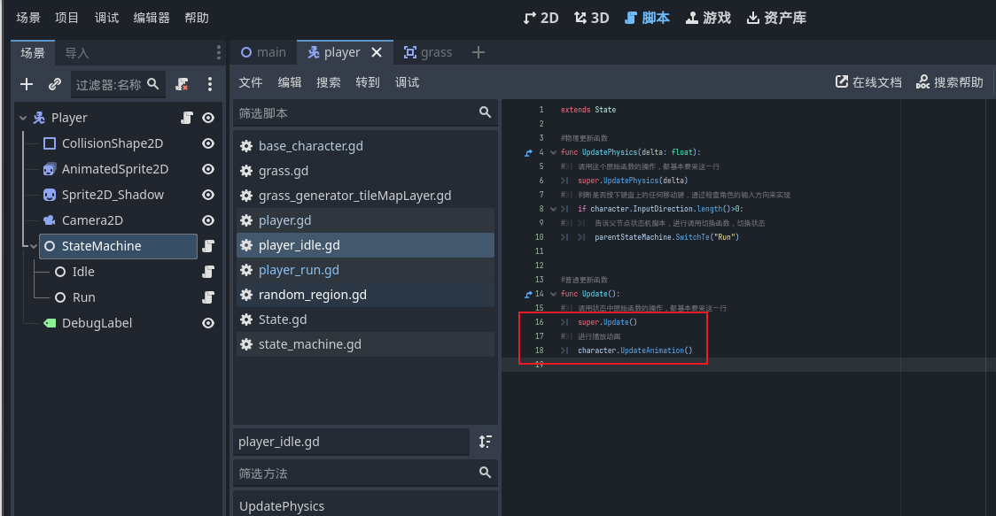996x516 pixels.
Task: Toggle visibility of CollisionShape2D node
Action: coord(207,143)
